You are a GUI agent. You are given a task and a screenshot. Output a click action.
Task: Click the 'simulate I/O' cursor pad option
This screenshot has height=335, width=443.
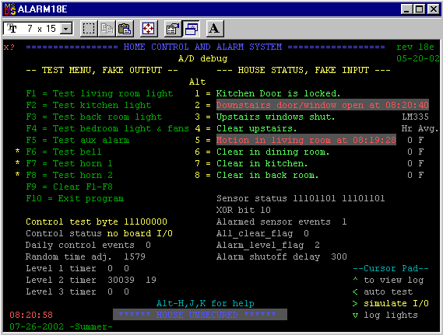[x=396, y=303]
